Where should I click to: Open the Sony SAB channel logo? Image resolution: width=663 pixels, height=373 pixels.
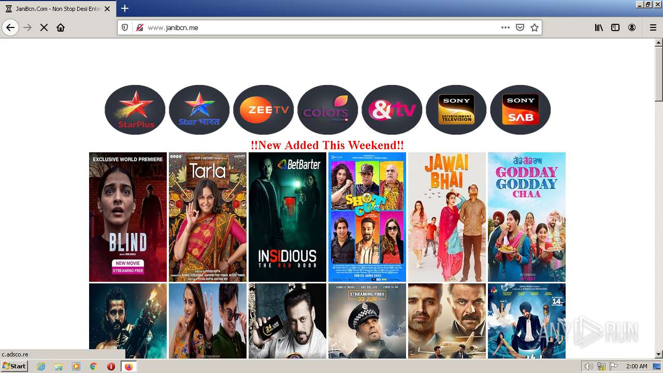[x=521, y=110]
